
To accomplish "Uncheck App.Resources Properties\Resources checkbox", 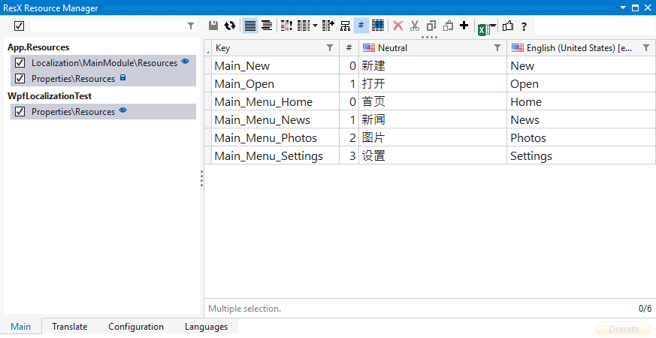I will pyautogui.click(x=20, y=78).
